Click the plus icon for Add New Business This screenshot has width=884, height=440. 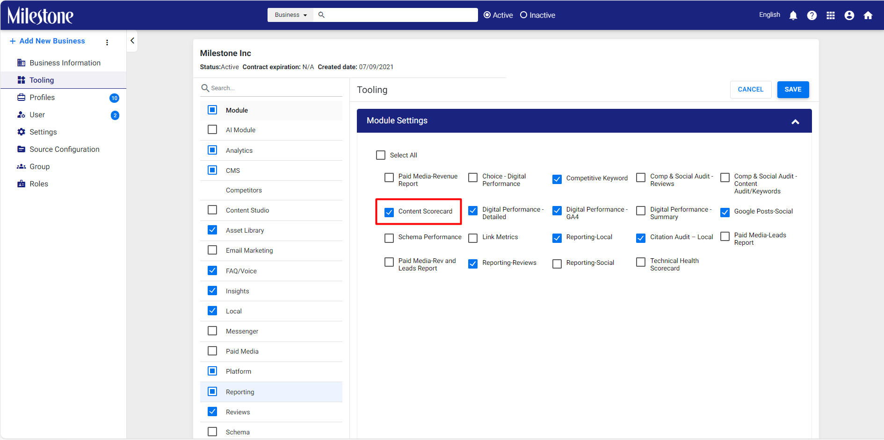tap(13, 41)
